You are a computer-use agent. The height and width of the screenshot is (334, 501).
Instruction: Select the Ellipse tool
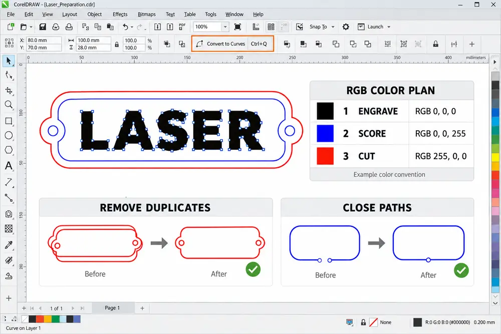click(x=9, y=135)
